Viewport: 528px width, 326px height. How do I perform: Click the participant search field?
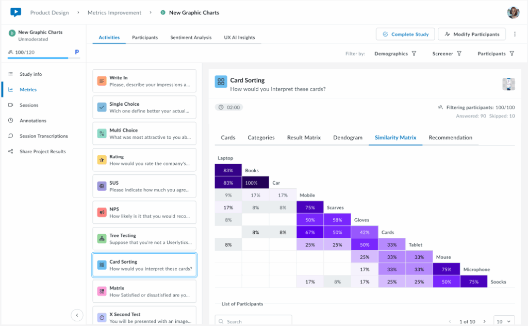(253, 320)
